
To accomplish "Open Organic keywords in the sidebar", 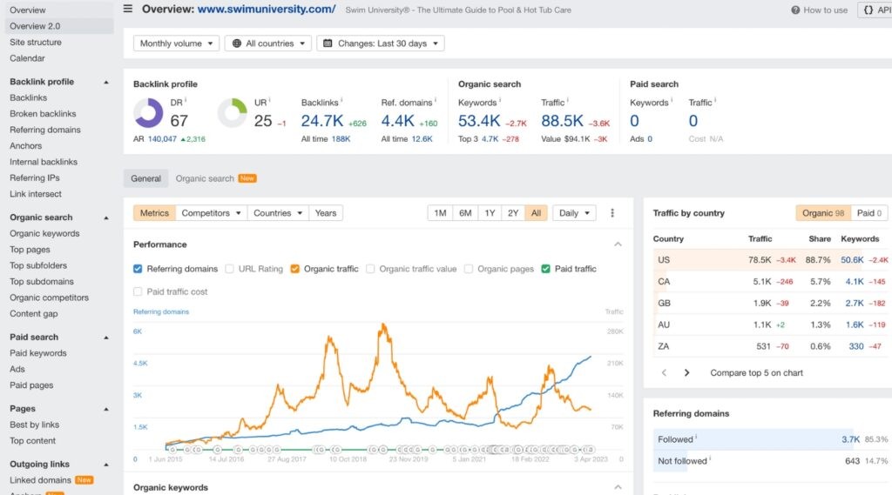I will pos(44,233).
